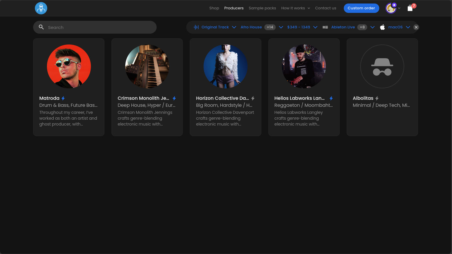
Task: Expand the macOS platform dropdown
Action: pos(408,27)
